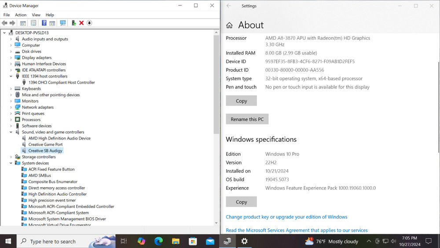Select the Keyboards category icon
Screen dimensions: 440x248
pyautogui.click(x=18, y=89)
